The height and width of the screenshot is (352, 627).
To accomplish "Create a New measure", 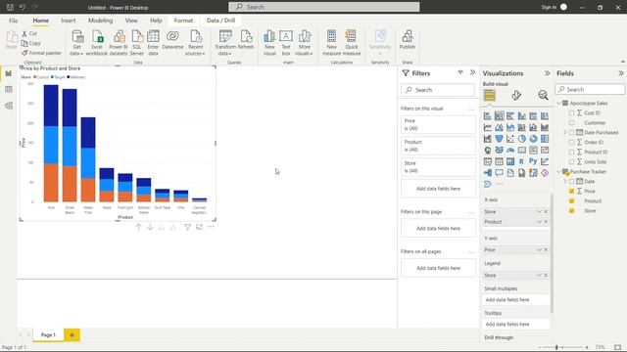I will click(x=331, y=43).
